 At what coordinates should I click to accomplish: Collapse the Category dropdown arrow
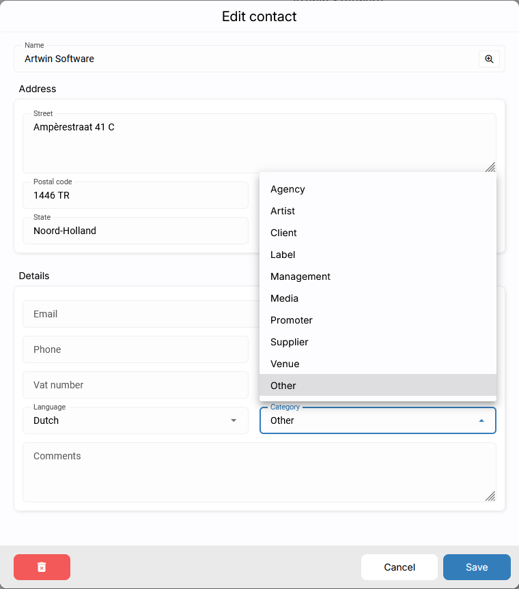pos(481,421)
